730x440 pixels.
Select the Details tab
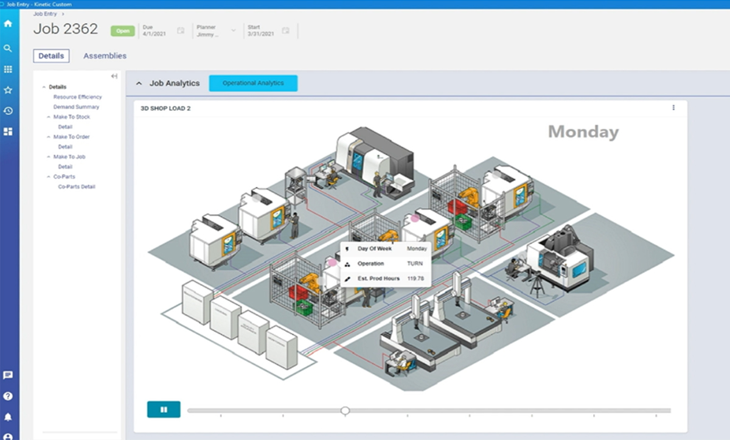click(x=51, y=56)
